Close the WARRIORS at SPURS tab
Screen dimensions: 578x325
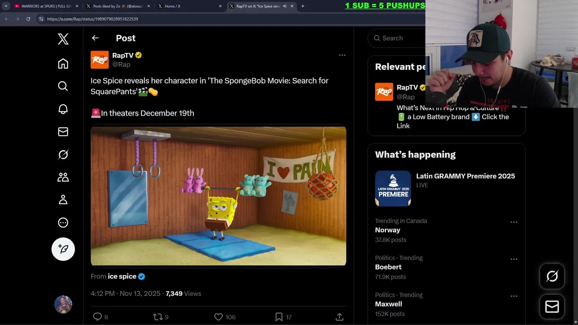77,6
